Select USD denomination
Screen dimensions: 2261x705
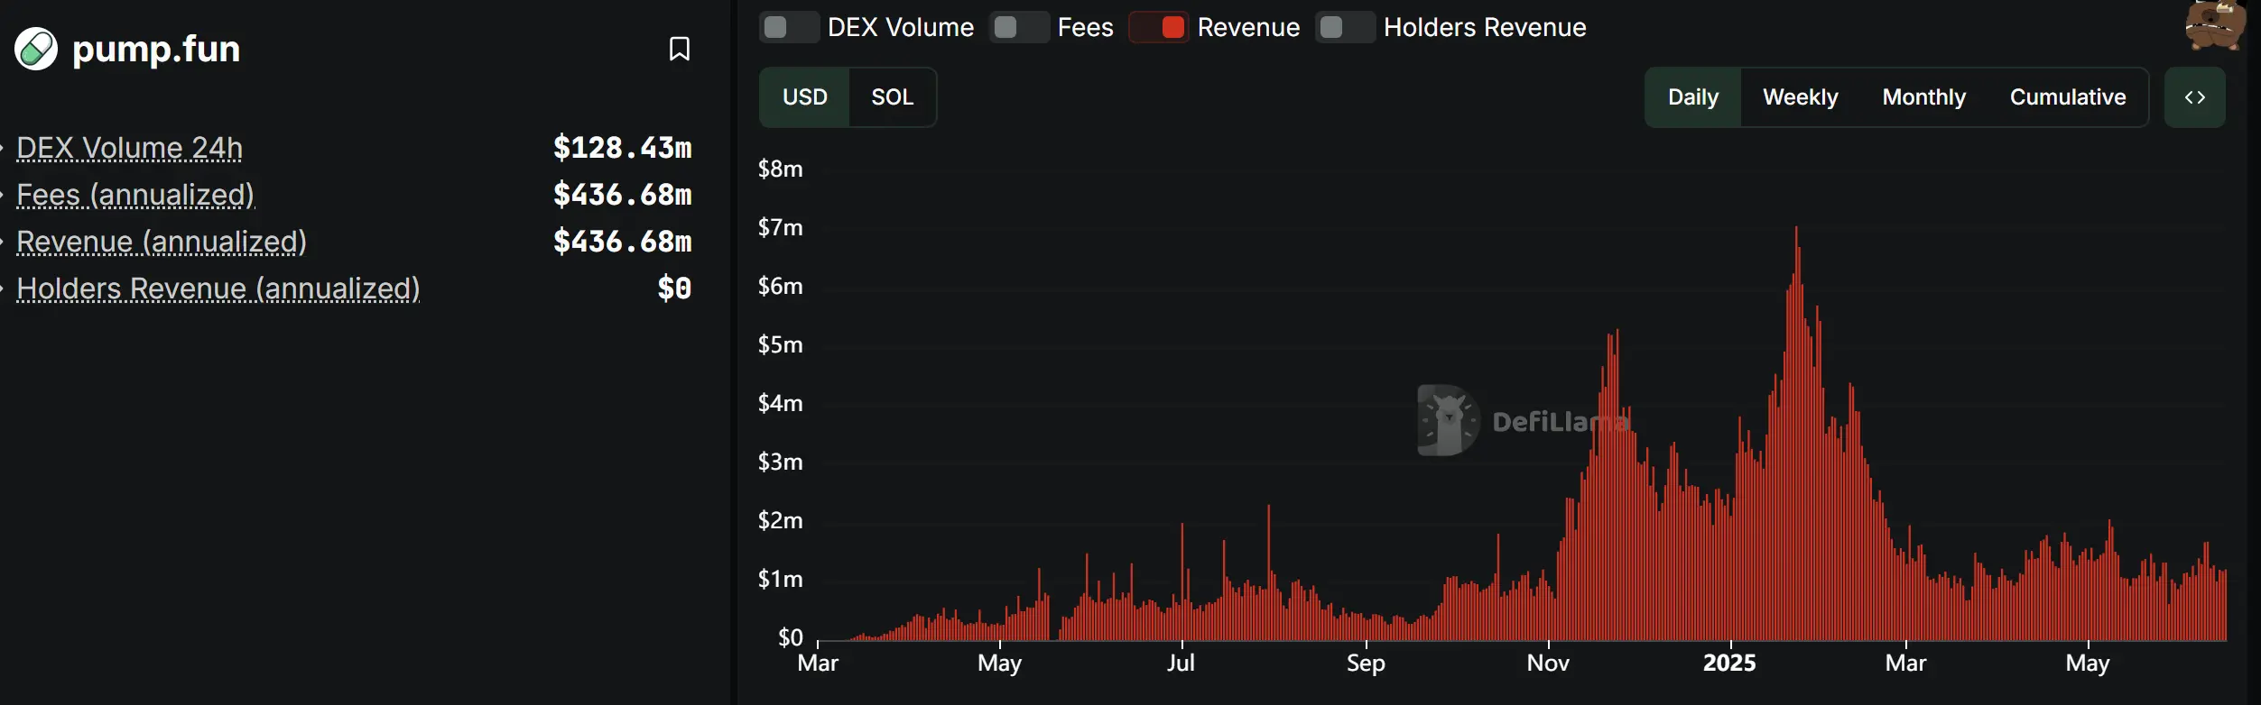click(804, 97)
